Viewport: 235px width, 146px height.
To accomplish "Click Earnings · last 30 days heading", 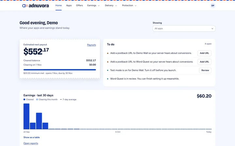I will tap(39, 95).
